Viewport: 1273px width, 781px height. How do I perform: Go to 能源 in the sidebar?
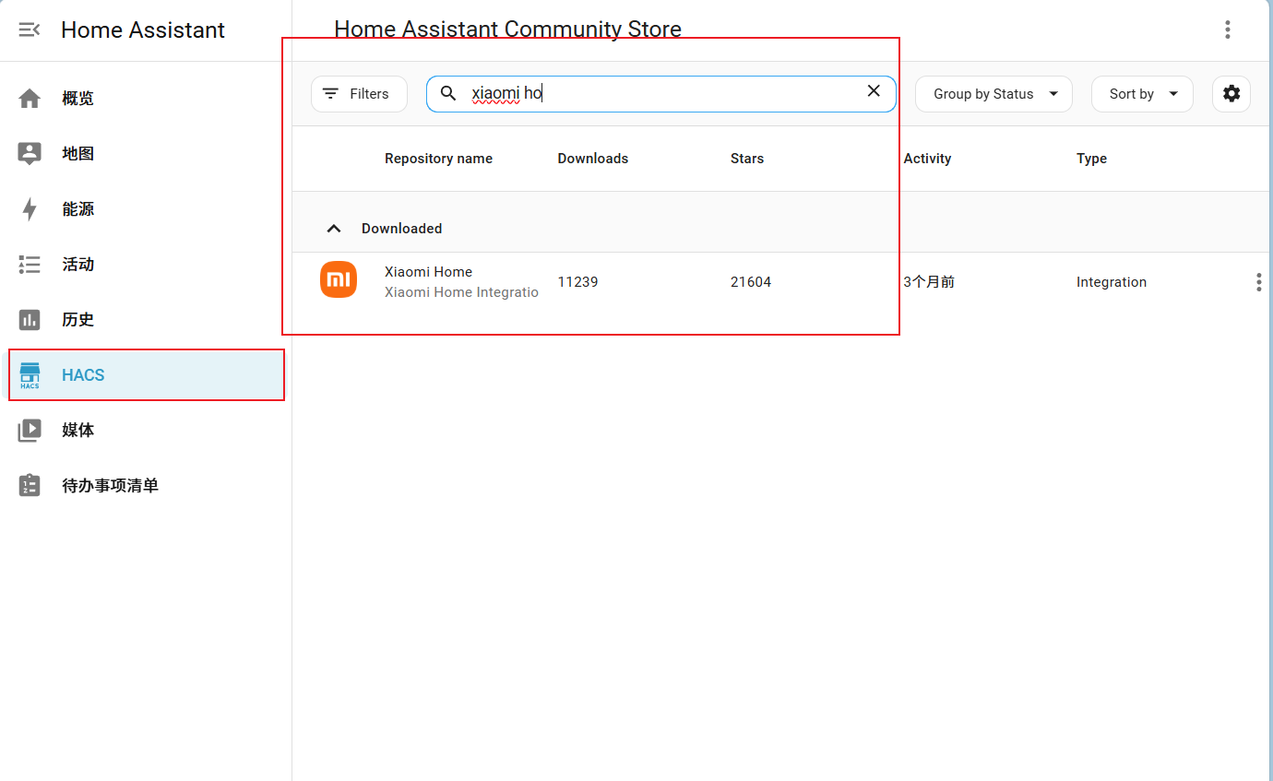click(x=78, y=209)
